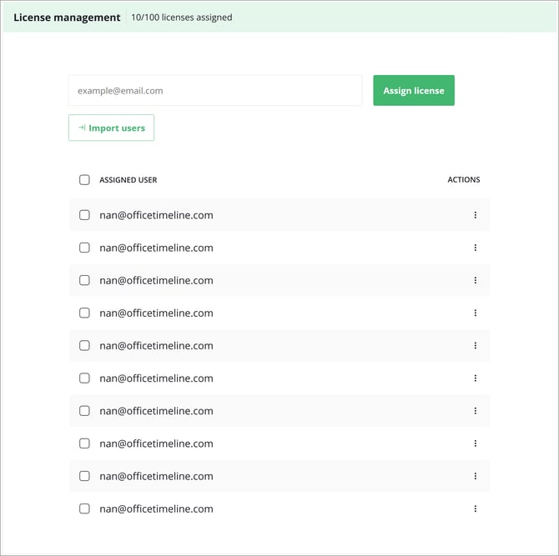Viewport: 559px width, 556px height.
Task: Click the Assign license button
Action: click(x=413, y=90)
